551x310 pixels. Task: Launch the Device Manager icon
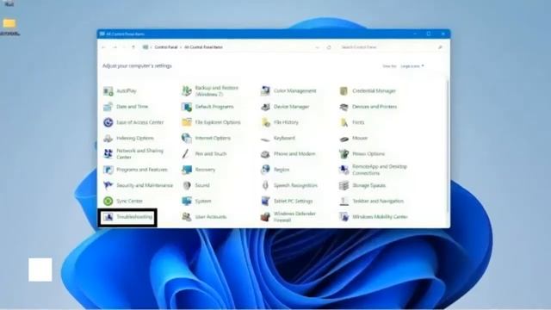coord(265,107)
